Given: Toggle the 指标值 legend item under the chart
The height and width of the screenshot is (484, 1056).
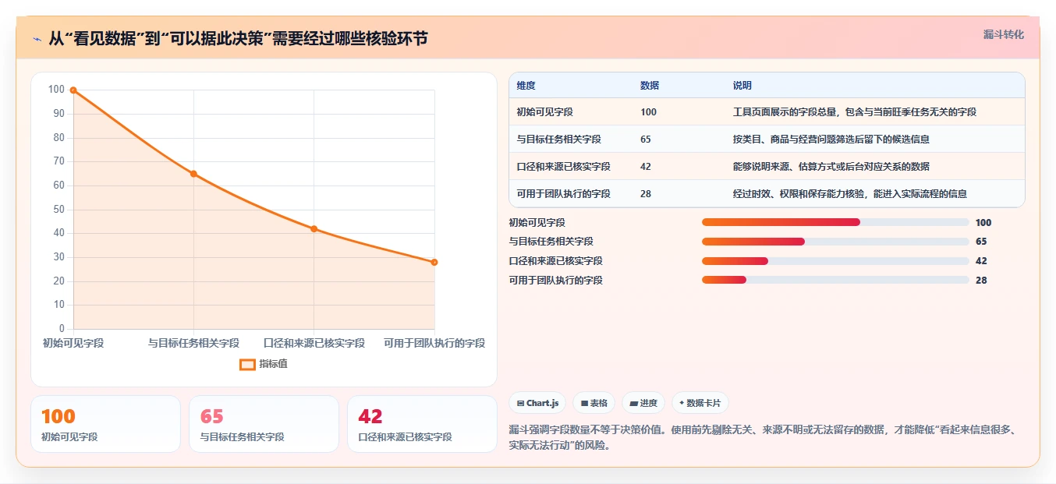Looking at the screenshot, I should 264,364.
